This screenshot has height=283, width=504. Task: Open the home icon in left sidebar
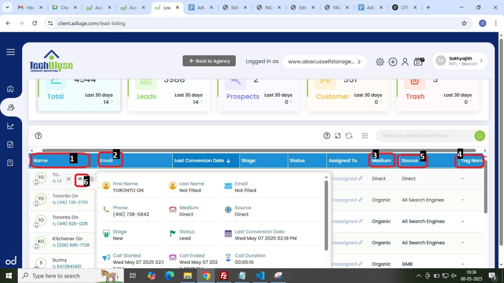10,89
